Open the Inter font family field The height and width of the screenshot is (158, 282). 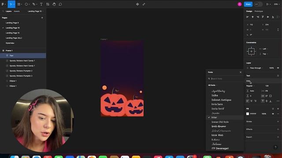point(263,81)
